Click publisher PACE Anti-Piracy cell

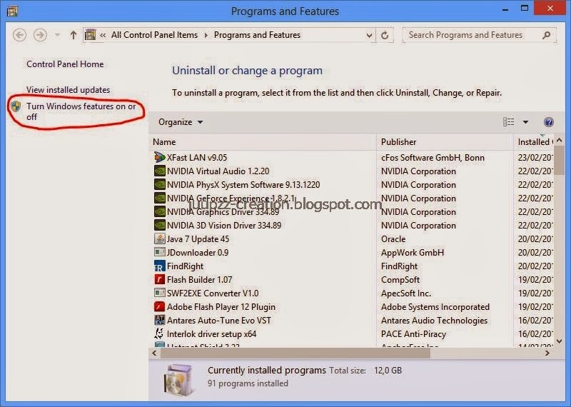pos(413,333)
